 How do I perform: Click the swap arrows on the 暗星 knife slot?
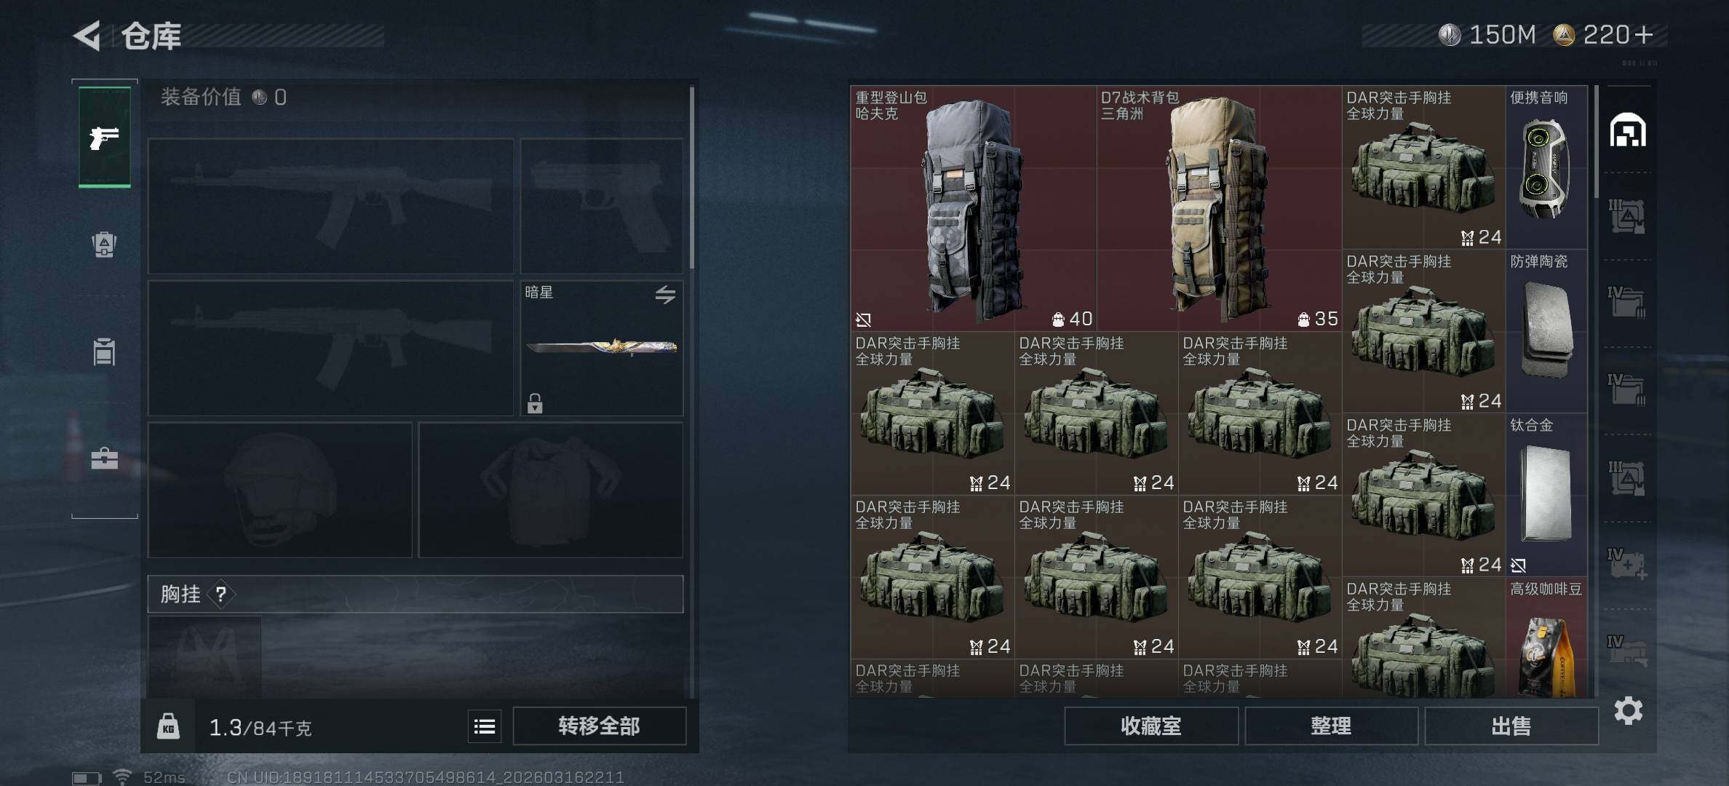point(665,295)
